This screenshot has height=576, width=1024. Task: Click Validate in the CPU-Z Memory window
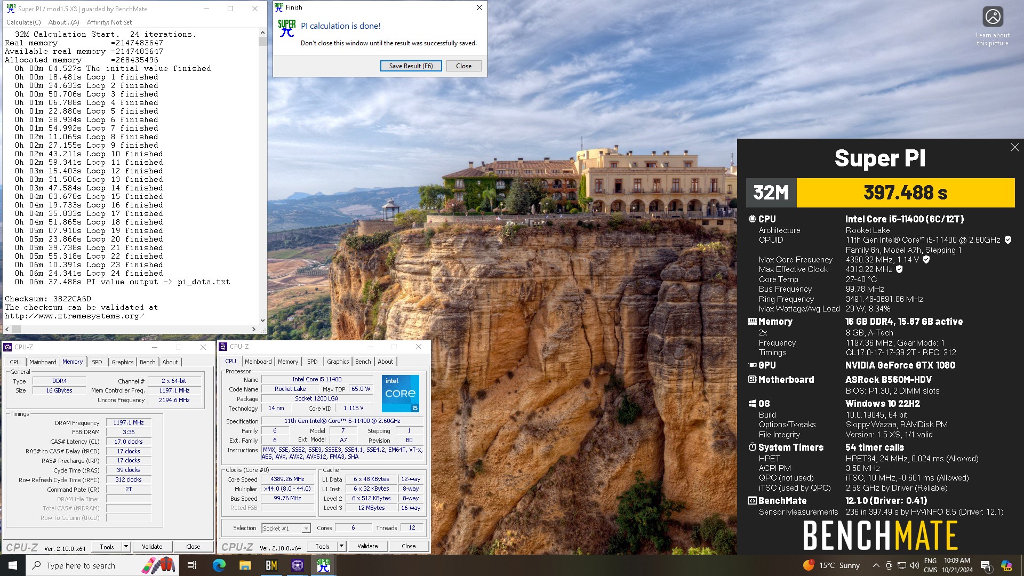pos(152,547)
